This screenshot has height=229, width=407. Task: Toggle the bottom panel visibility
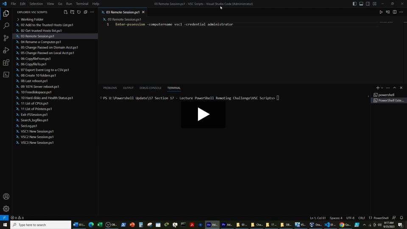(361, 4)
